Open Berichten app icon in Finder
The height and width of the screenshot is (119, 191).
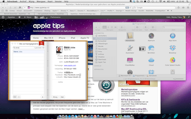pos(151,48)
